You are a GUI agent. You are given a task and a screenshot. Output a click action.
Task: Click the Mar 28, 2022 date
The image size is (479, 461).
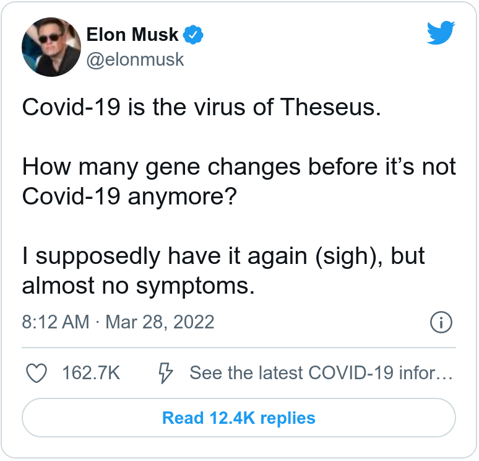(160, 322)
